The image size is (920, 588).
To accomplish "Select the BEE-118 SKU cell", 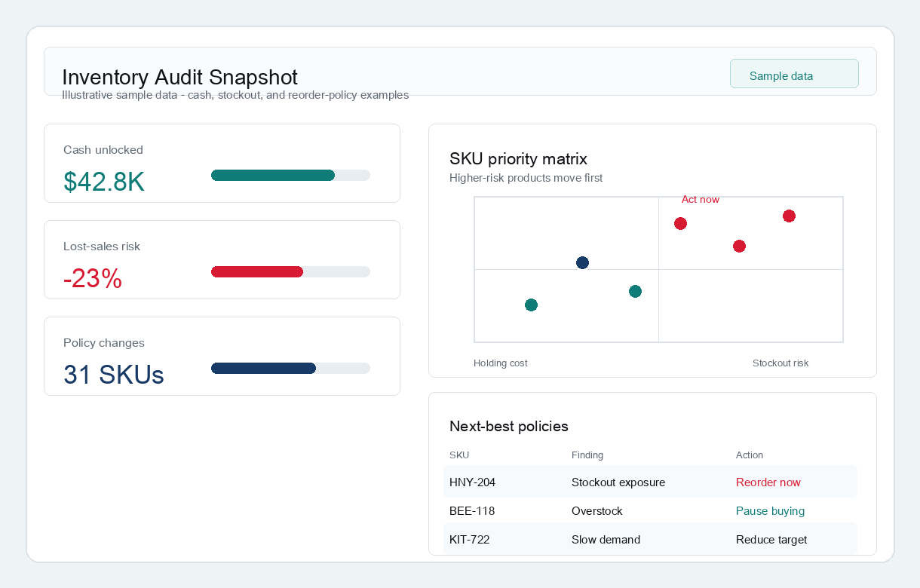I will pyautogui.click(x=472, y=511).
